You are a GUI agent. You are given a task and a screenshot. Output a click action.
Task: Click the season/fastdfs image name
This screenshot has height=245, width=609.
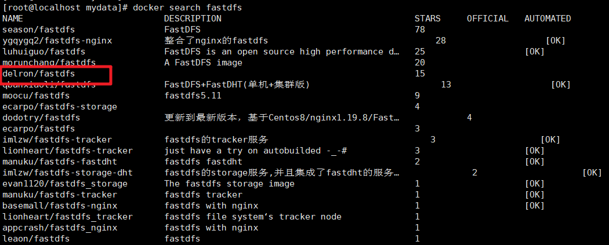38,30
